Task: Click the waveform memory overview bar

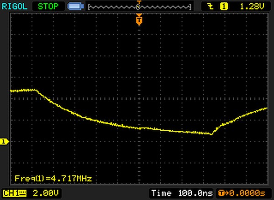Action: tap(139, 7)
